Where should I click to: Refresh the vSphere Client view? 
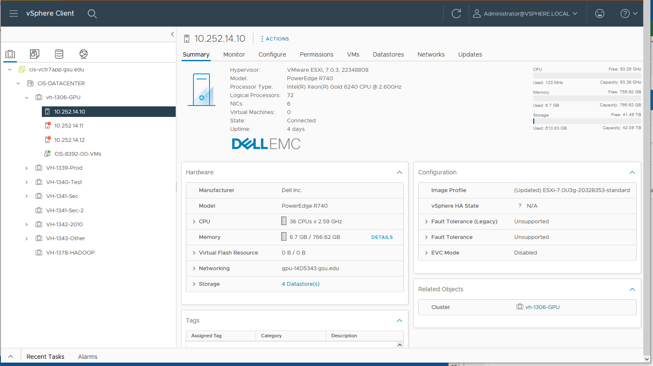click(x=456, y=14)
